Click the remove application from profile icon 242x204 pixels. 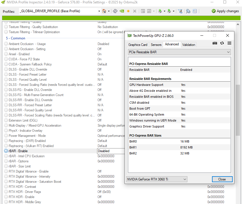(149, 11)
